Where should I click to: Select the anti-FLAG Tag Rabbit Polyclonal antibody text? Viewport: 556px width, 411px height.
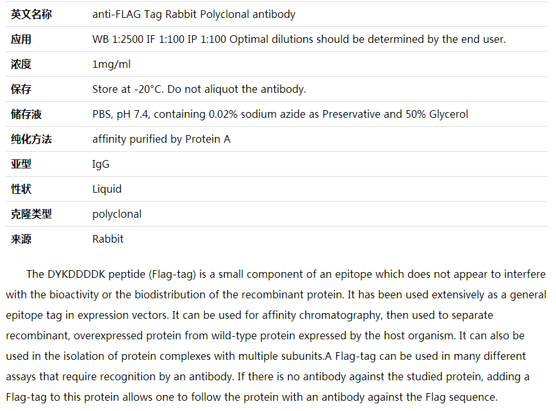pyautogui.click(x=193, y=15)
